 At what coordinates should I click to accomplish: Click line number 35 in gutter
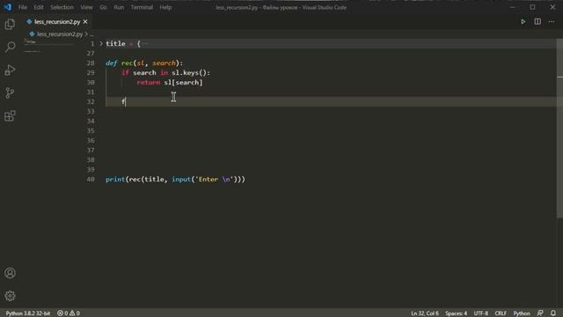pyautogui.click(x=91, y=131)
